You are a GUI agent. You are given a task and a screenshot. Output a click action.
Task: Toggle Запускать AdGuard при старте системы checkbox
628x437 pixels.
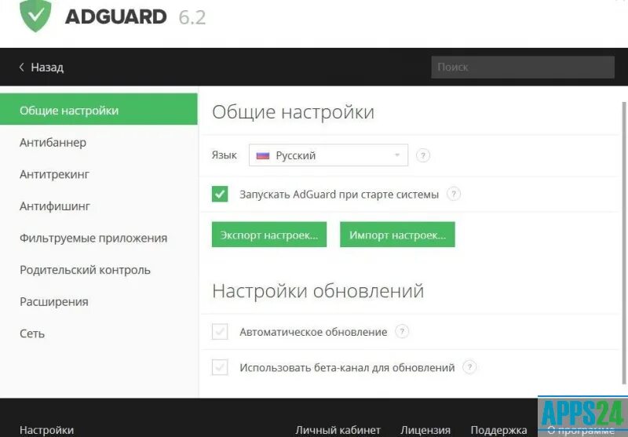pyautogui.click(x=220, y=194)
